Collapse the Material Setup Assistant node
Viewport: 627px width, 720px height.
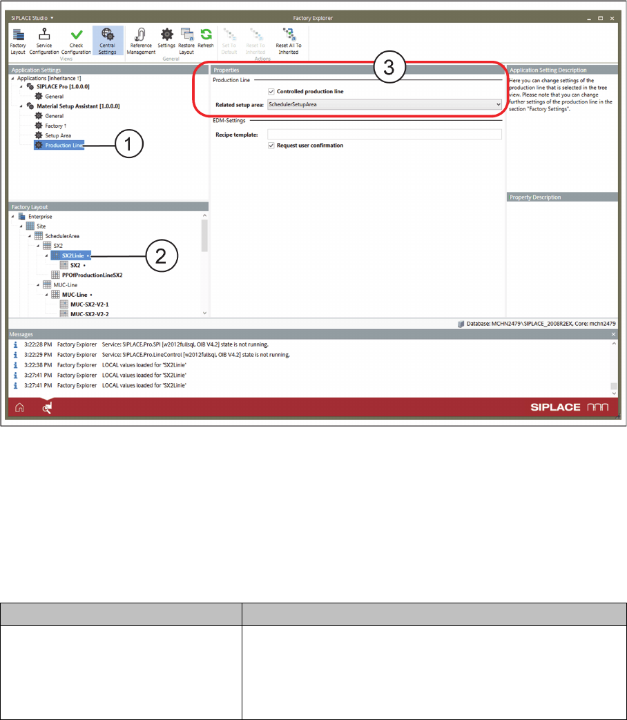[21, 106]
